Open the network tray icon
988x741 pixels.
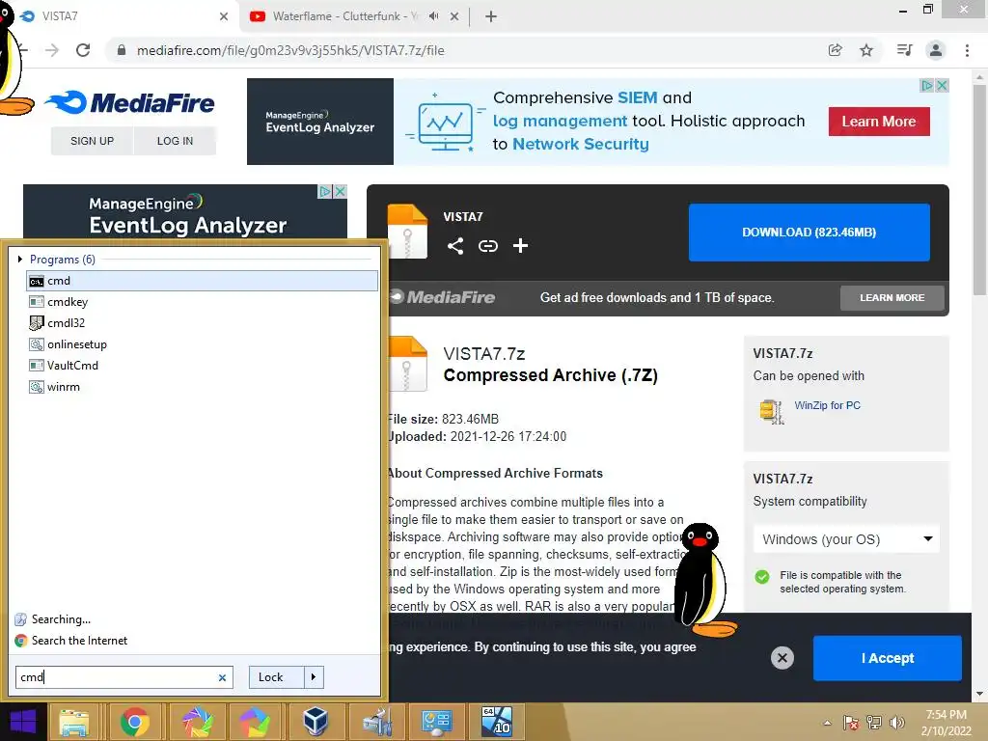point(874,723)
